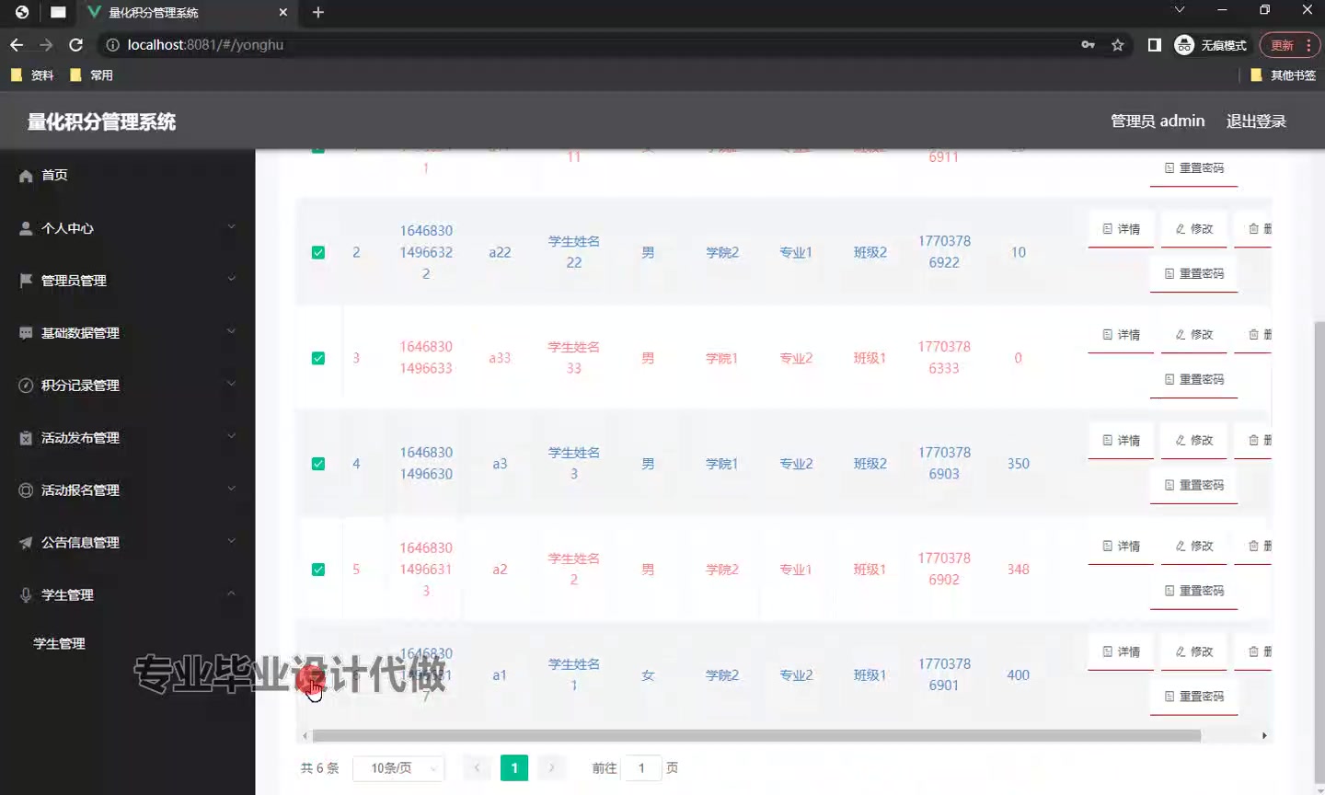
Task: Click the 学生管理 microphone icon
Action: (24, 594)
